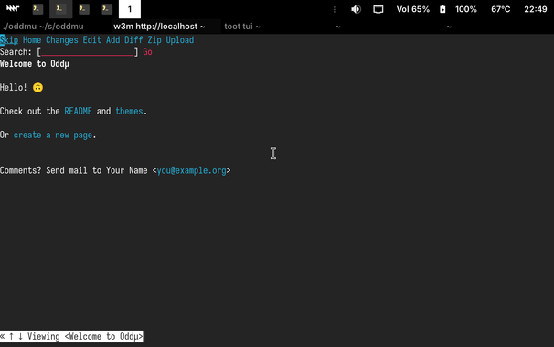Open the tray dots menu icon
The width and height of the screenshot is (554, 347).
click(335, 9)
